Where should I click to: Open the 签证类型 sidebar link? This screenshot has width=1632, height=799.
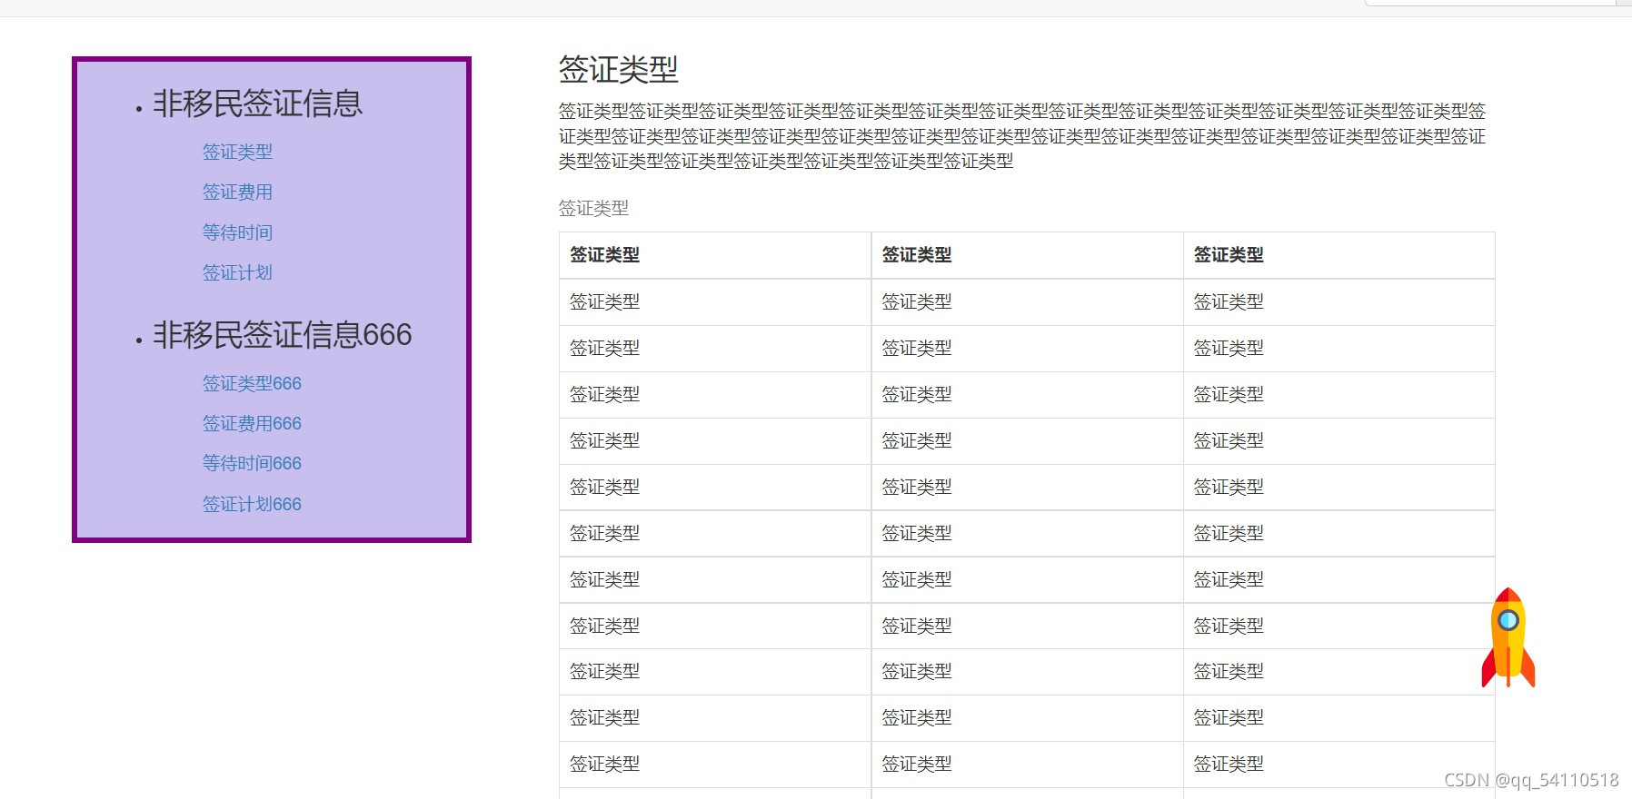point(237,152)
